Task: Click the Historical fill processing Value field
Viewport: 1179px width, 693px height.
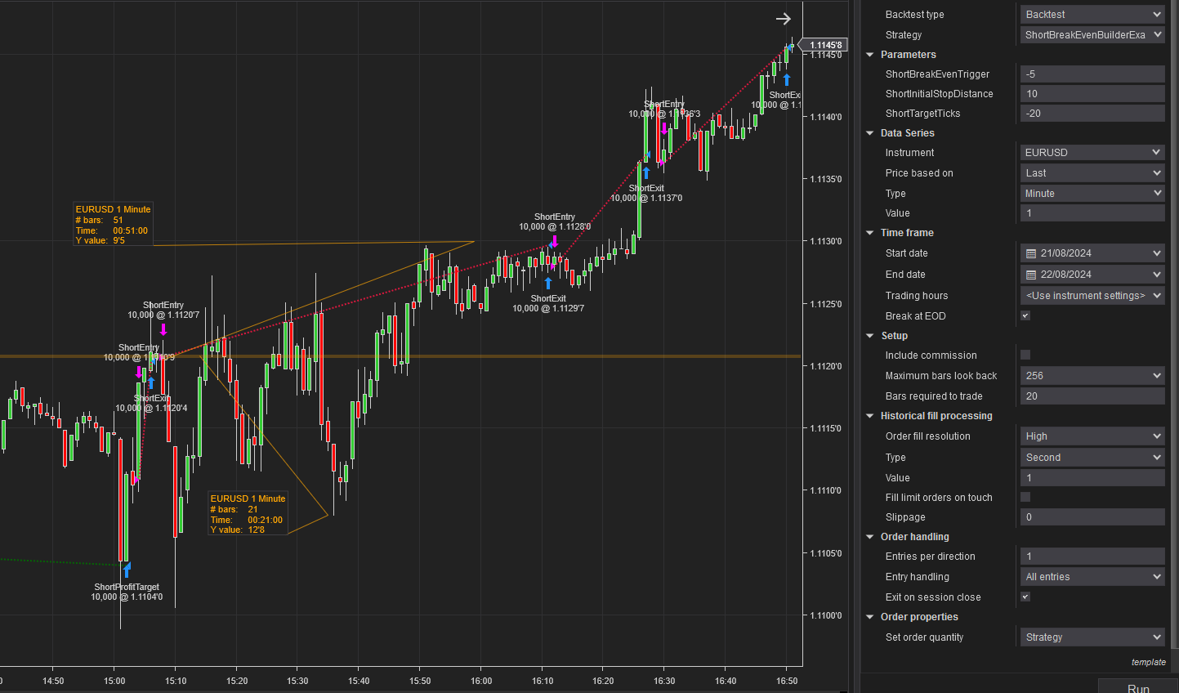Action: pyautogui.click(x=1092, y=478)
